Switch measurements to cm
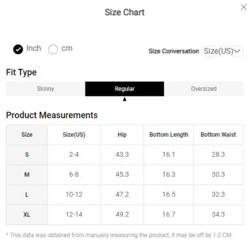 [x=53, y=49]
